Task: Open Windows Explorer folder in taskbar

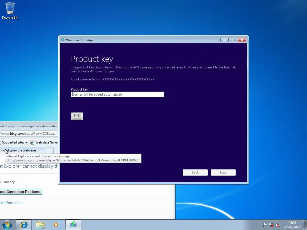Action: point(40,225)
